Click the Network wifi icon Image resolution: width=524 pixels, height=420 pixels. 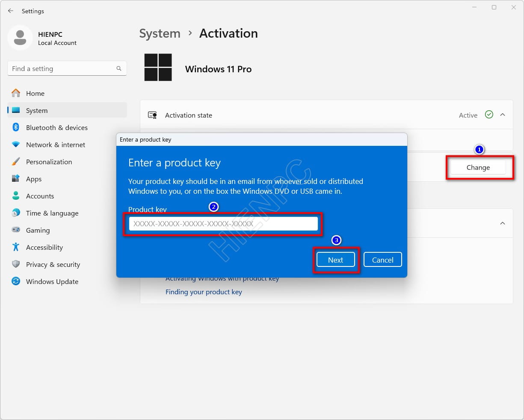pyautogui.click(x=16, y=145)
